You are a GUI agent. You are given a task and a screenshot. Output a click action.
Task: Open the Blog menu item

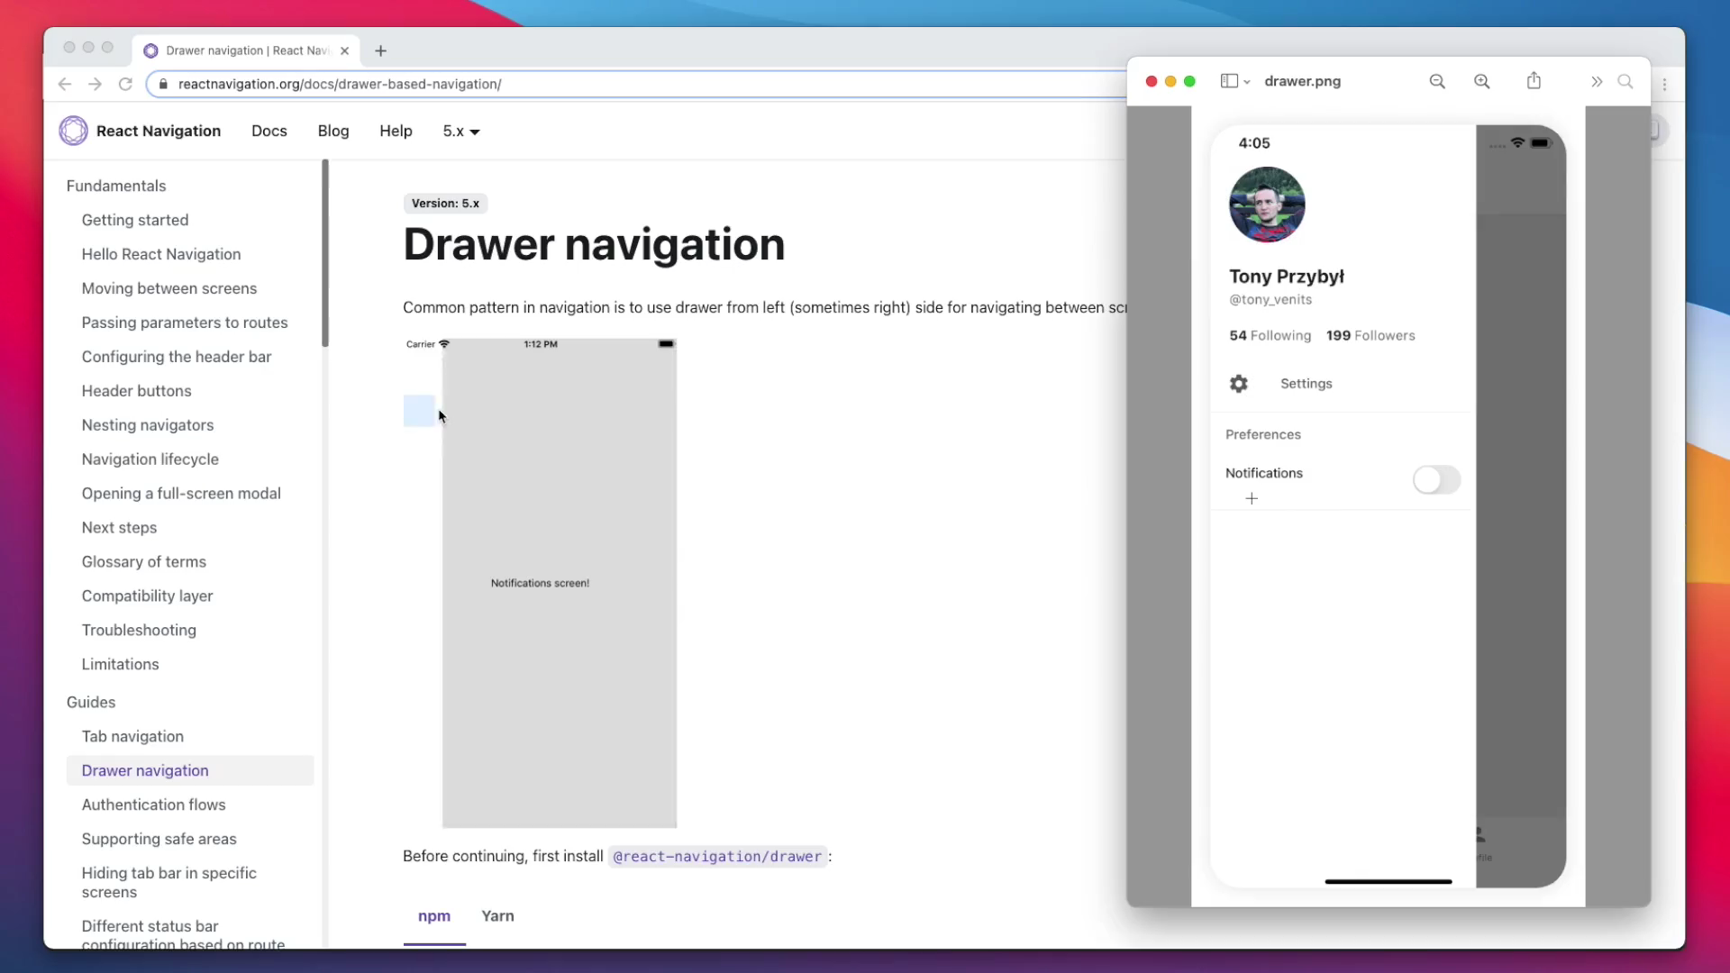[x=333, y=131]
